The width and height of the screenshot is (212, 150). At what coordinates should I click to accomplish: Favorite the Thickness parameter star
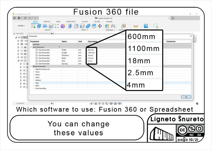pos(37,55)
